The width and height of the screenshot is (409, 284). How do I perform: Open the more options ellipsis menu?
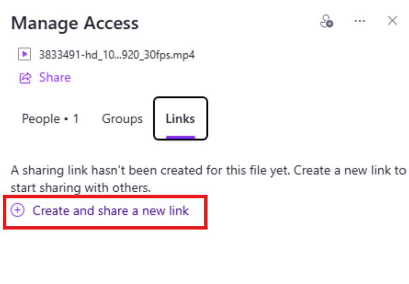click(360, 21)
